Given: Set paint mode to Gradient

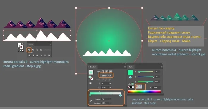Looking at the screenshot, I should coord(21,51).
